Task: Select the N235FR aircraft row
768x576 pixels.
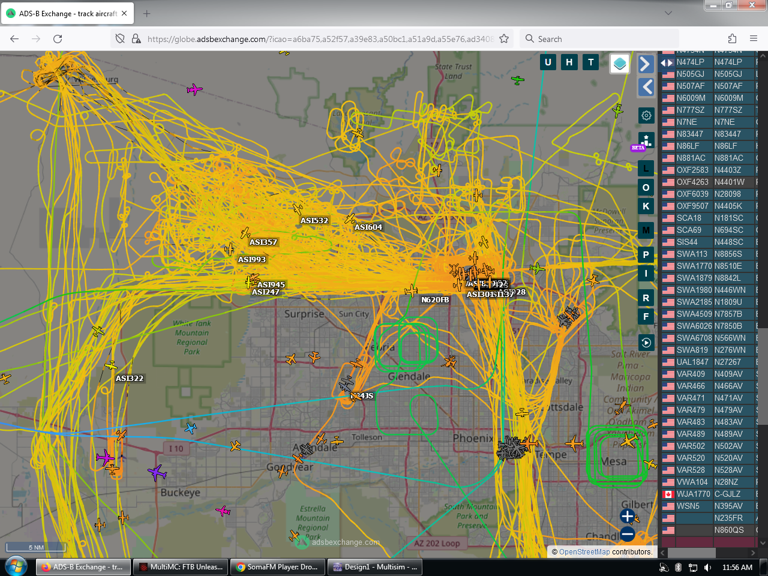Action: pos(709,518)
